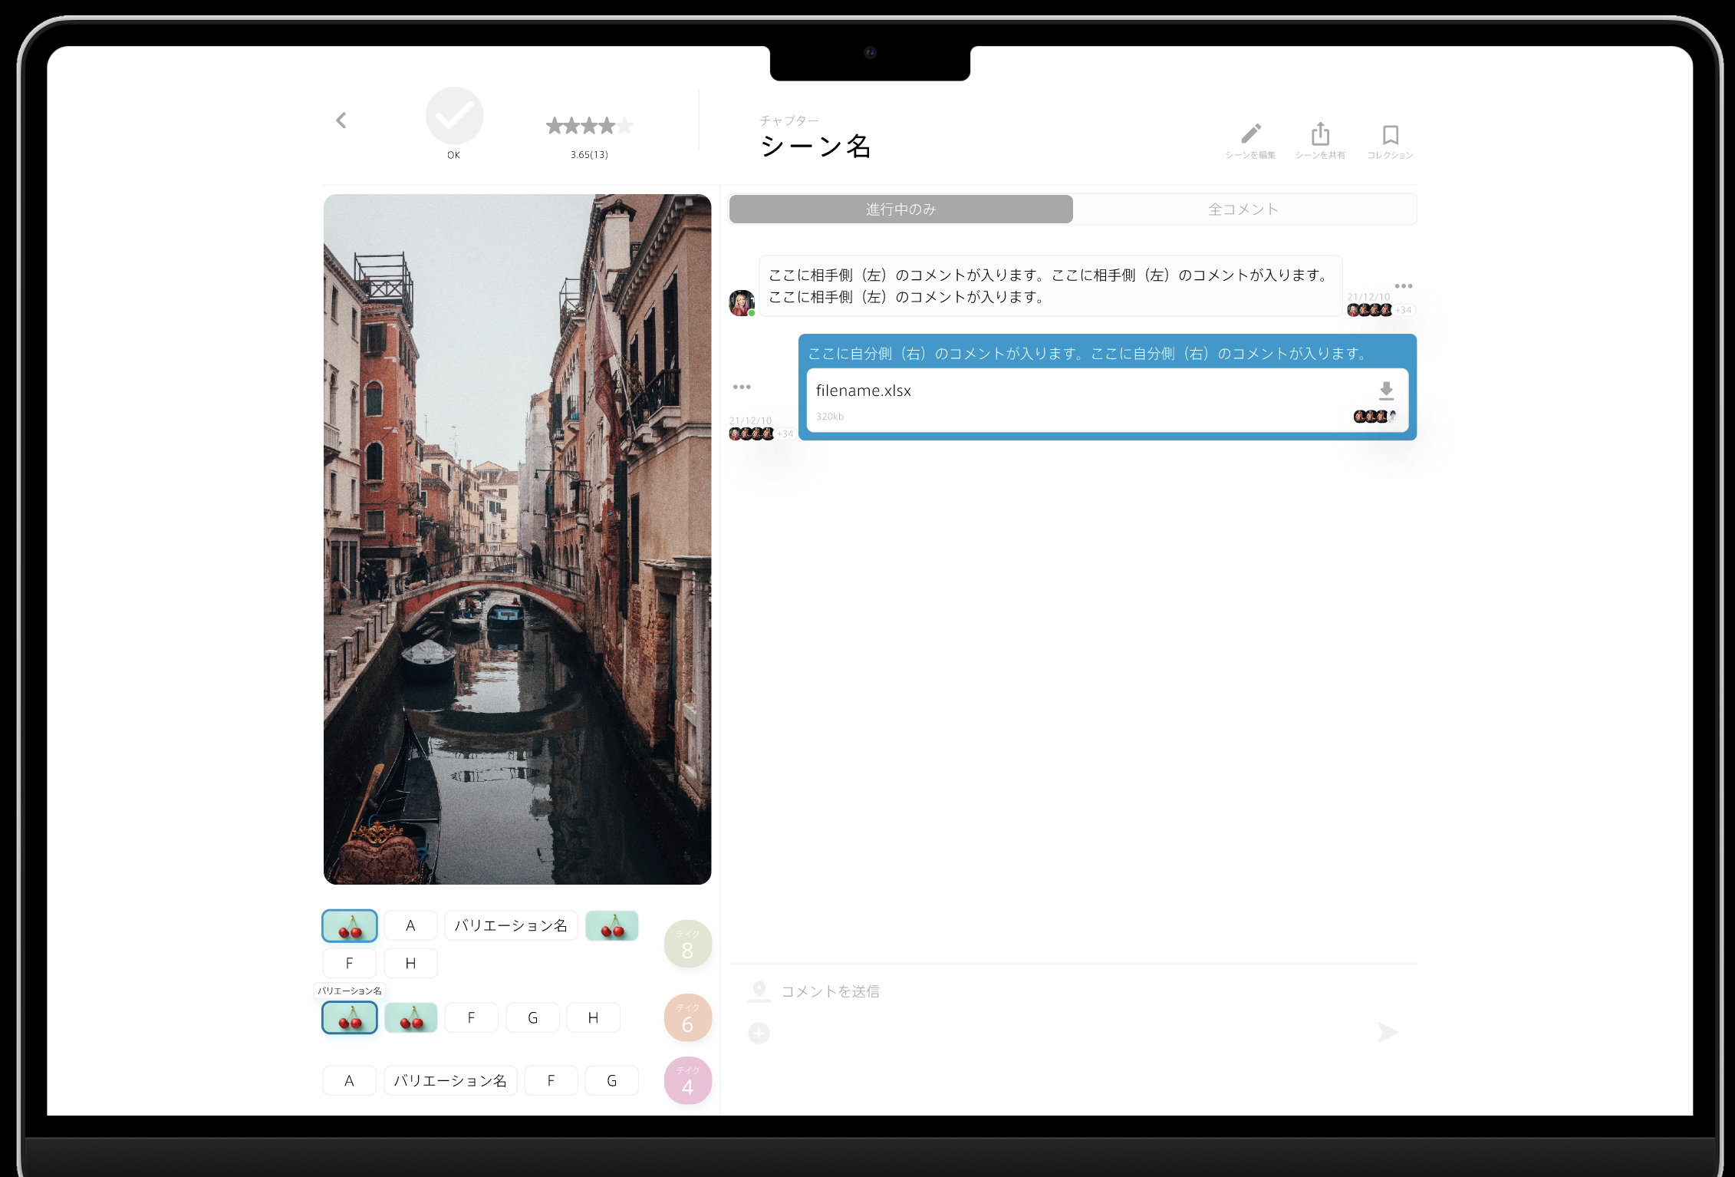Click the share scene icon
This screenshot has width=1735, height=1177.
pyautogui.click(x=1320, y=135)
